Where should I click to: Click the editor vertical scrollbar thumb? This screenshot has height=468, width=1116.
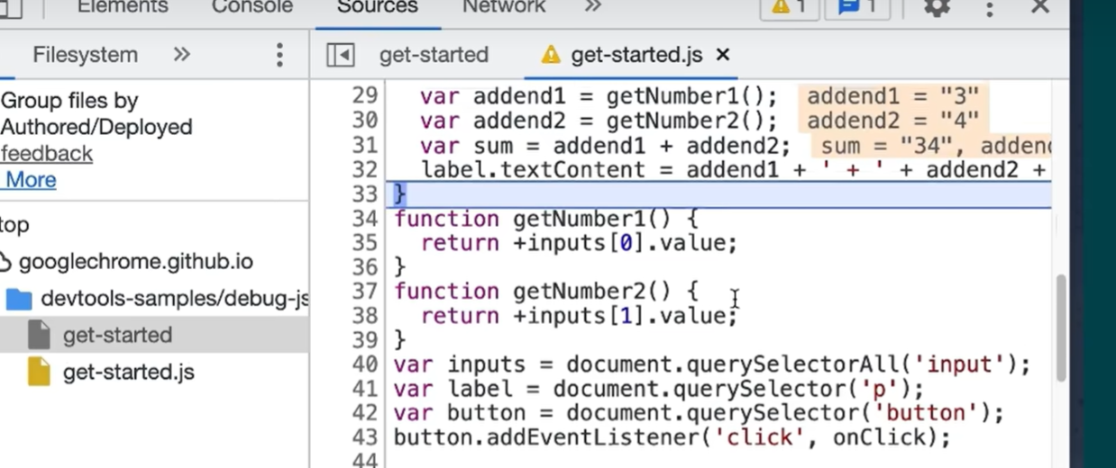[x=1061, y=328]
